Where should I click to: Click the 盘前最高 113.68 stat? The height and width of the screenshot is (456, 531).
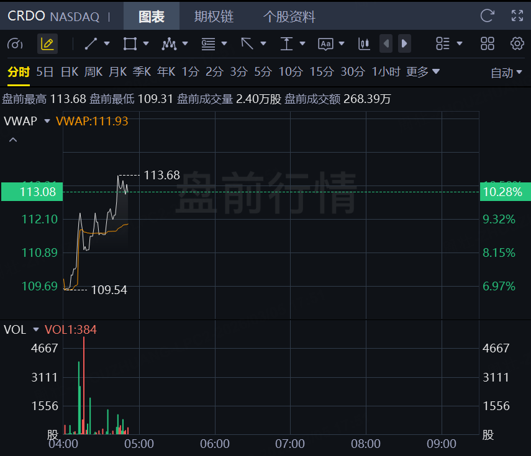(44, 99)
